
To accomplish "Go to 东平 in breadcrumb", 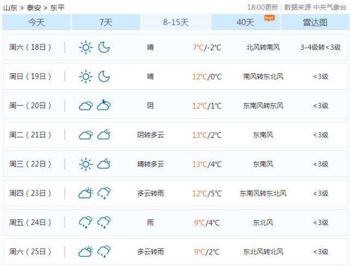I will coord(57,8).
